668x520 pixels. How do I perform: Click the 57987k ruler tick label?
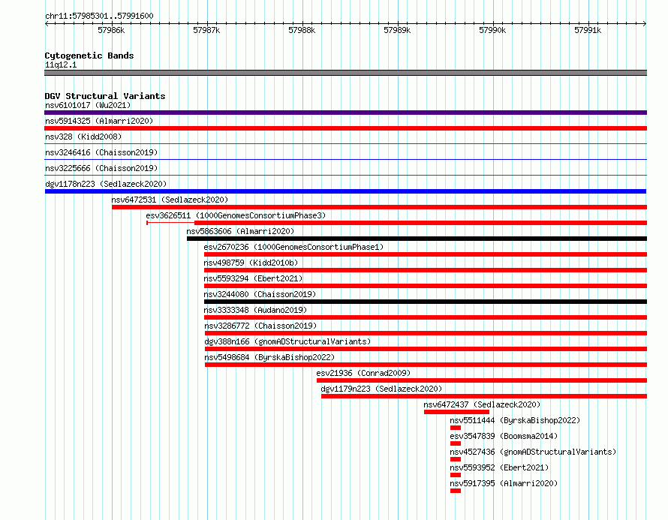pyautogui.click(x=206, y=30)
